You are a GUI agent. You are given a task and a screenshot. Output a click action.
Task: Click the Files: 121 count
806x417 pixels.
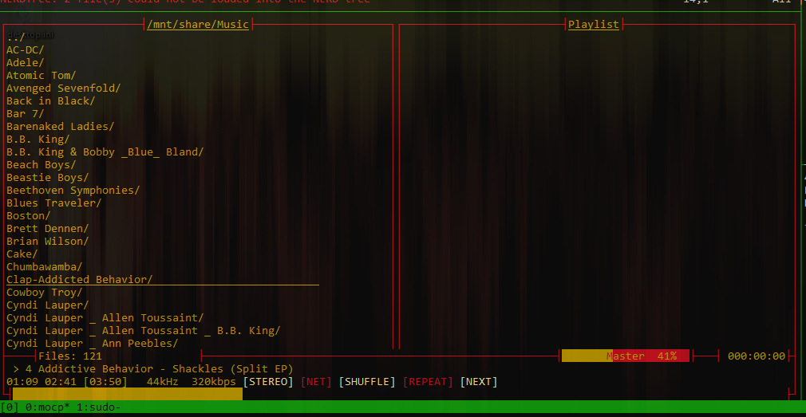[70, 356]
